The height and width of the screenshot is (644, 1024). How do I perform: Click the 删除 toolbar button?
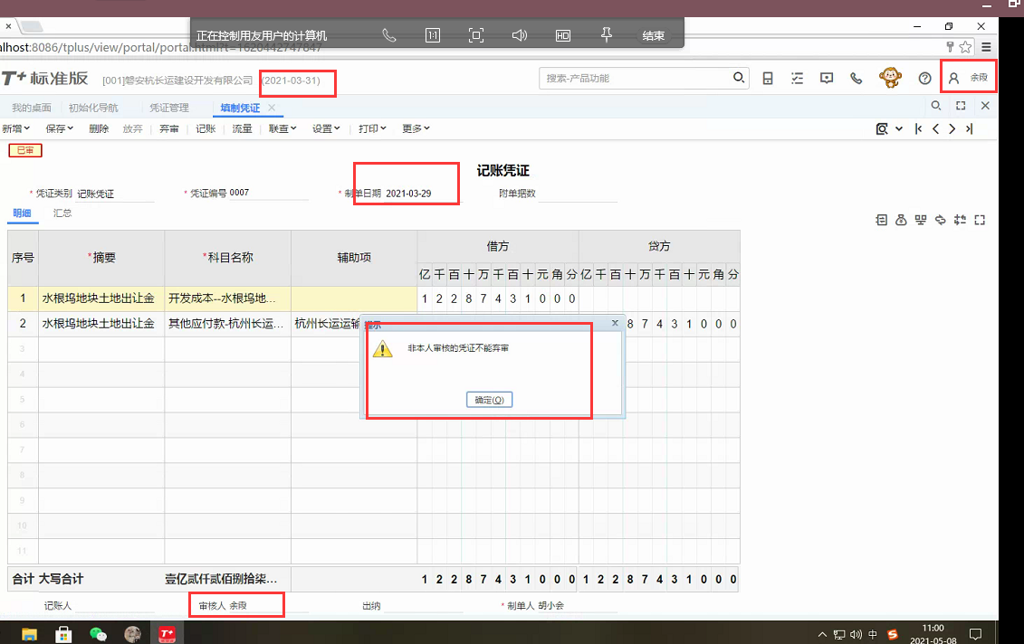pyautogui.click(x=99, y=128)
